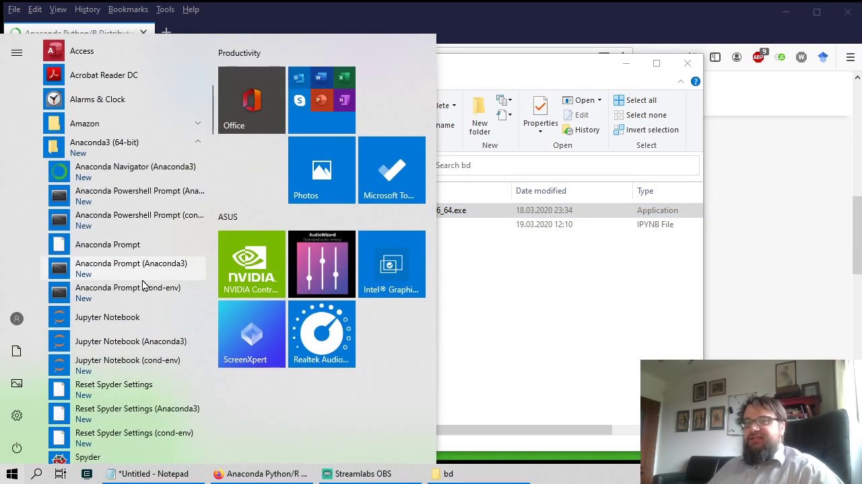Click Select none in Explorer
The image size is (862, 484).
pos(640,115)
